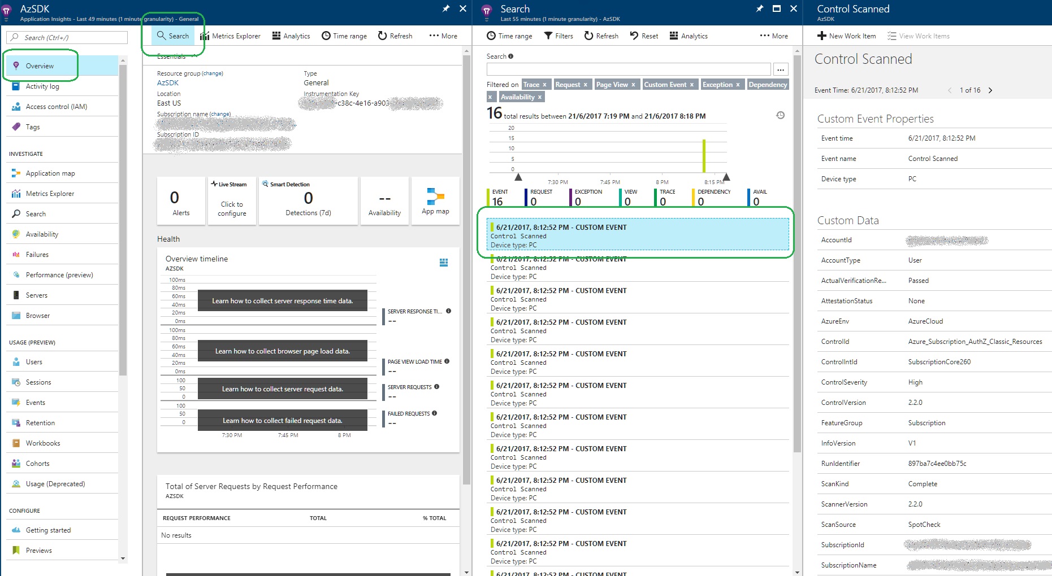The width and height of the screenshot is (1052, 576).
Task: Click the time restore clock icon above chart
Action: (780, 115)
